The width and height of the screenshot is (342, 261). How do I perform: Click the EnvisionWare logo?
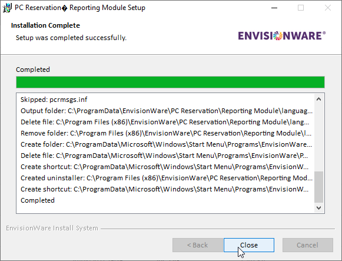(282, 36)
